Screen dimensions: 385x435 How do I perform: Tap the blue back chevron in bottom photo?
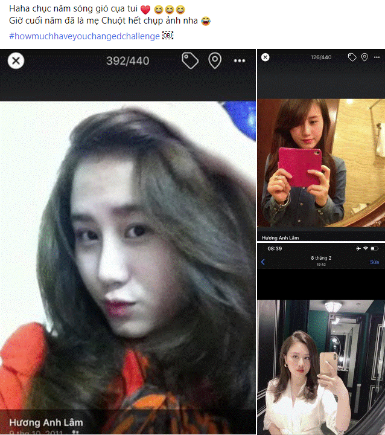click(263, 262)
